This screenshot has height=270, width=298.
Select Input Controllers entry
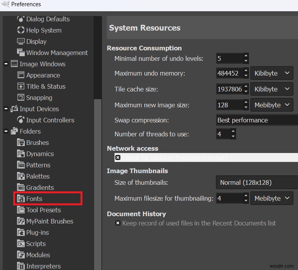tap(50, 120)
